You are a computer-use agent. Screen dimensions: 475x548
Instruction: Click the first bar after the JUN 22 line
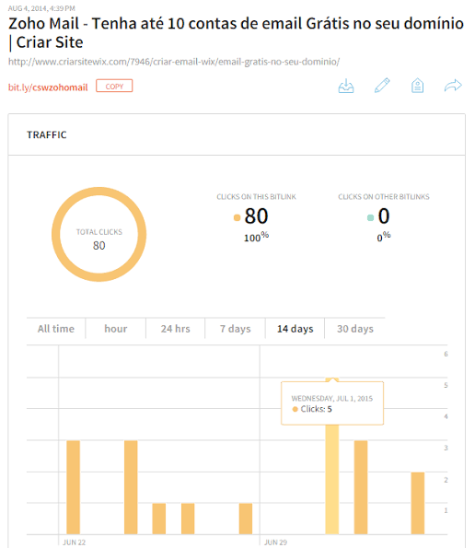tap(73, 487)
